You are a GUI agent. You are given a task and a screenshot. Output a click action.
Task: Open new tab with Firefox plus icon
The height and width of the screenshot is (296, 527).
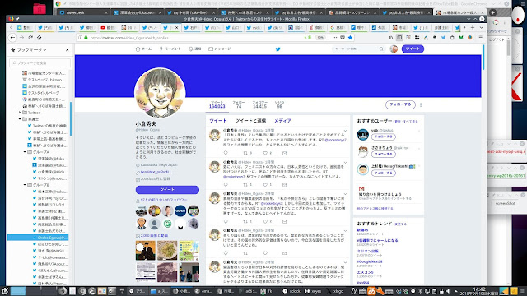point(473,27)
